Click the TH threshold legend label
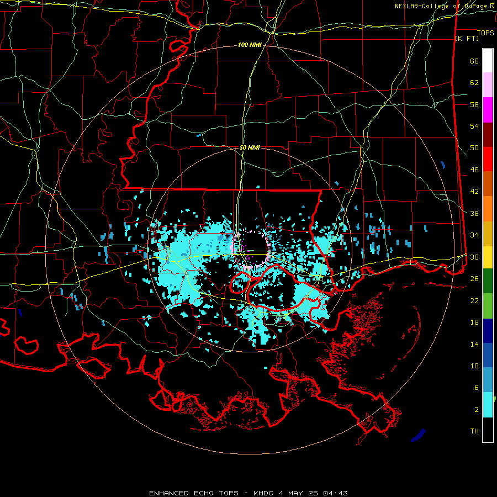Image resolution: width=497 pixels, height=497 pixels. coord(474,431)
